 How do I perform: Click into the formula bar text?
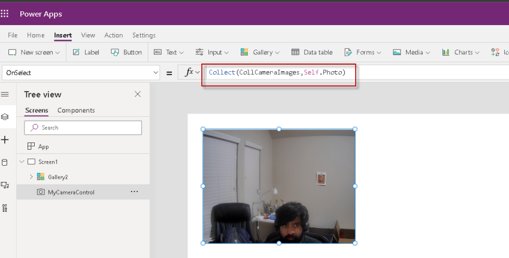coord(277,72)
